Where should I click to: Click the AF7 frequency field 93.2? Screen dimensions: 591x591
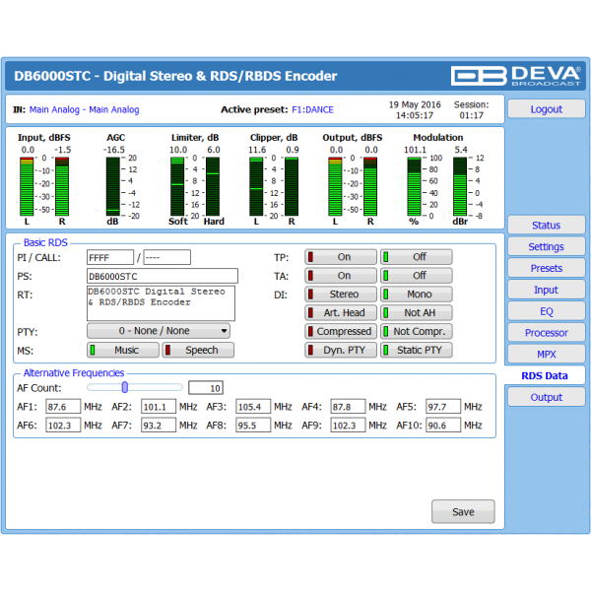pos(159,426)
